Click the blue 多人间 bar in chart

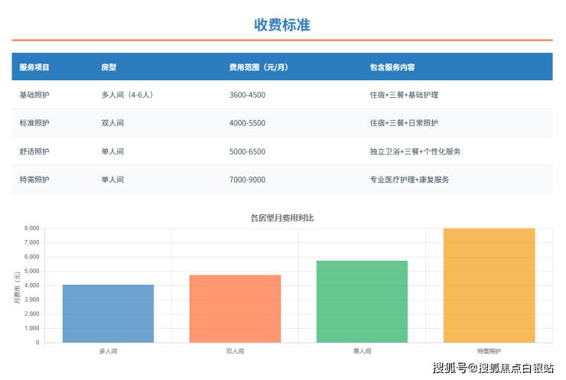click(x=108, y=313)
